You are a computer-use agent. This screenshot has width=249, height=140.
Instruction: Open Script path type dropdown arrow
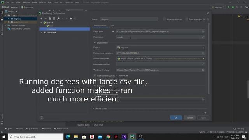coord(113,31)
